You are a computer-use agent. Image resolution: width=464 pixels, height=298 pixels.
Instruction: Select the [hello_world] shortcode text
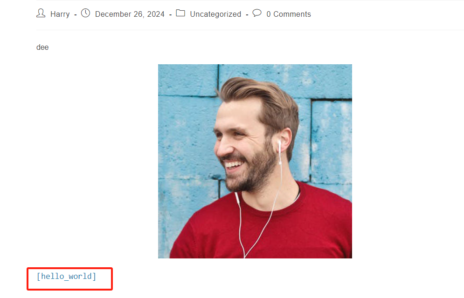tap(66, 277)
